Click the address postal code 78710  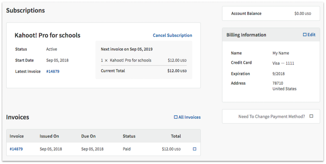tap(278, 83)
